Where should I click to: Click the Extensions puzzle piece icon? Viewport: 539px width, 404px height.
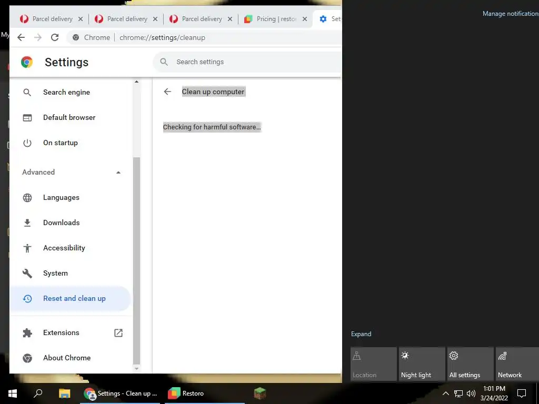[x=27, y=332]
